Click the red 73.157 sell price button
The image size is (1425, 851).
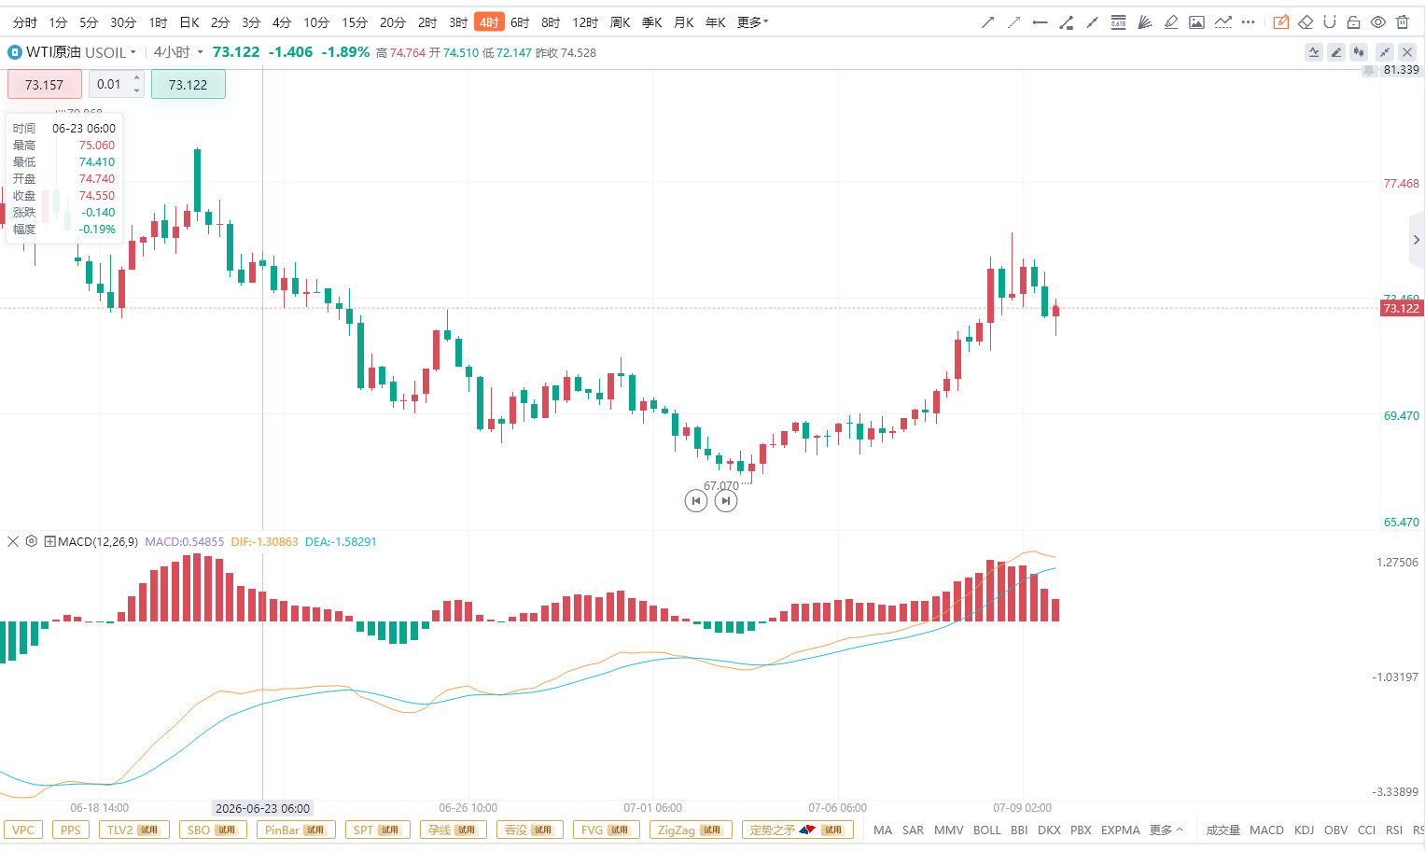44,85
